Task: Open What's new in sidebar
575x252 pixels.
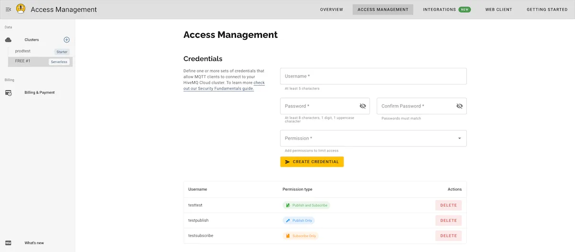Action: [34, 243]
